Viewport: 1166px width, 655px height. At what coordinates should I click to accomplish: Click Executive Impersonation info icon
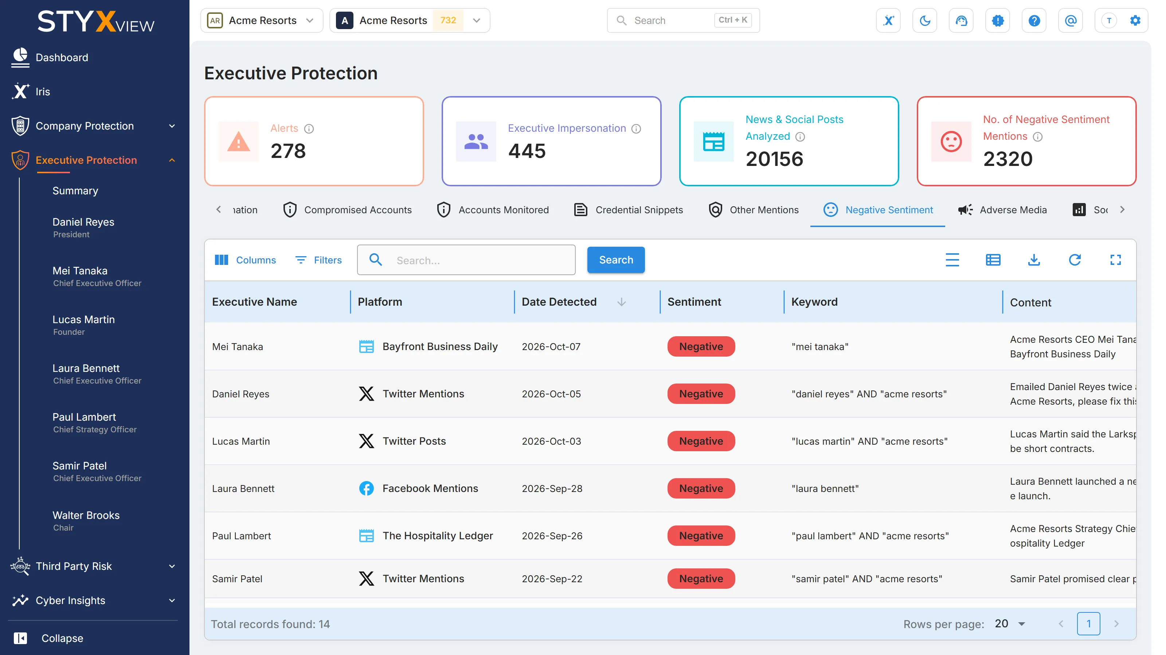click(636, 129)
